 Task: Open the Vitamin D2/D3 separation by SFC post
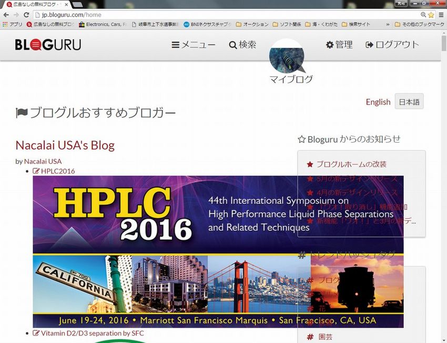click(x=93, y=333)
